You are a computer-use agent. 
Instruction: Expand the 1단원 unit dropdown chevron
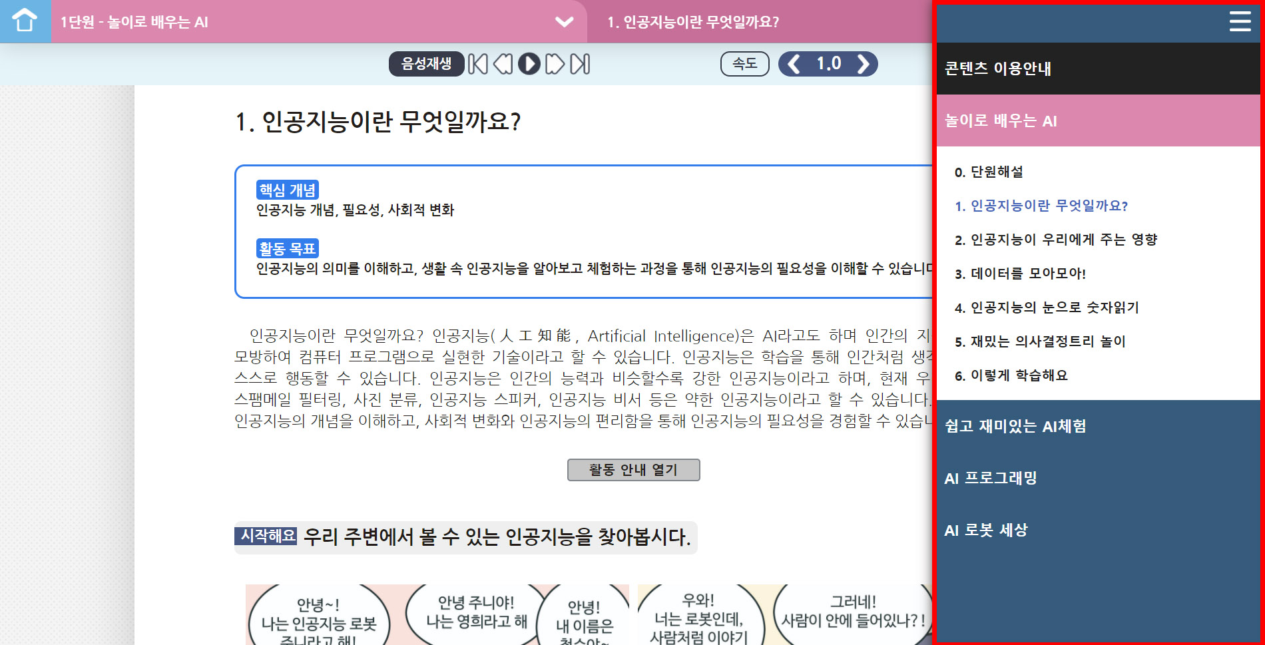point(564,22)
